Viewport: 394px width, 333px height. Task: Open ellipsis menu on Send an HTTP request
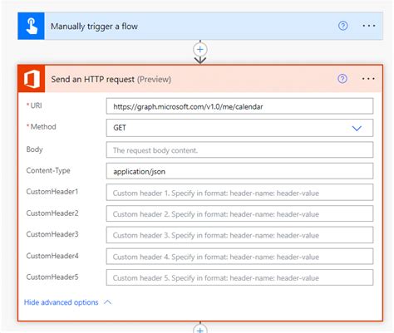point(368,79)
